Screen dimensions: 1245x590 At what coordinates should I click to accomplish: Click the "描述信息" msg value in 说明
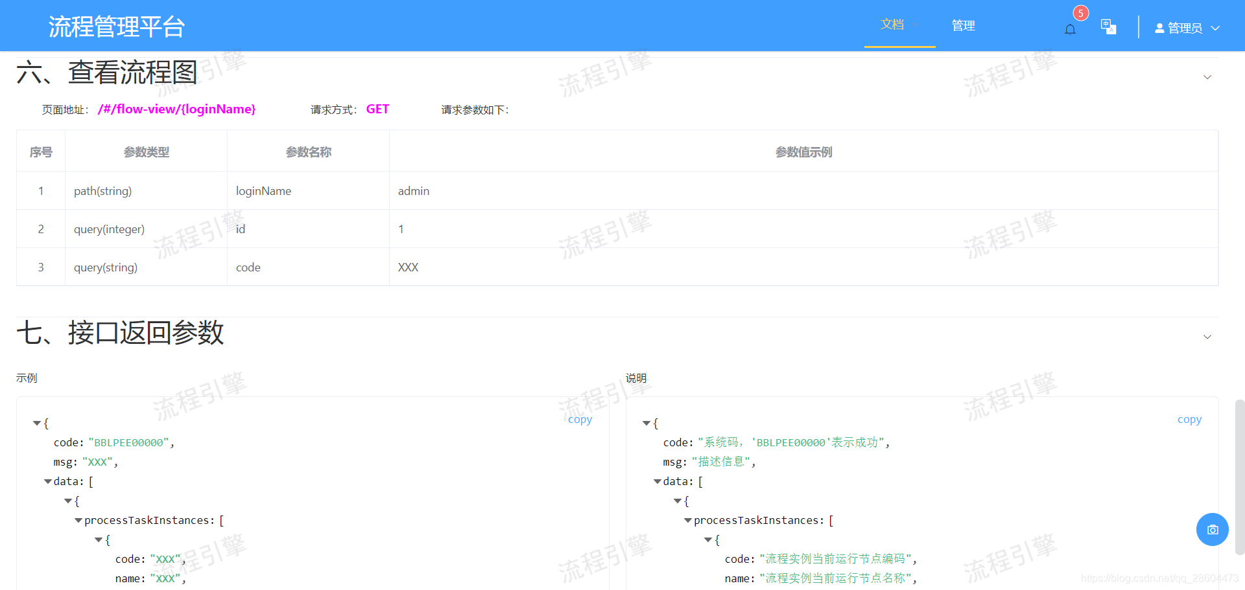coord(721,462)
